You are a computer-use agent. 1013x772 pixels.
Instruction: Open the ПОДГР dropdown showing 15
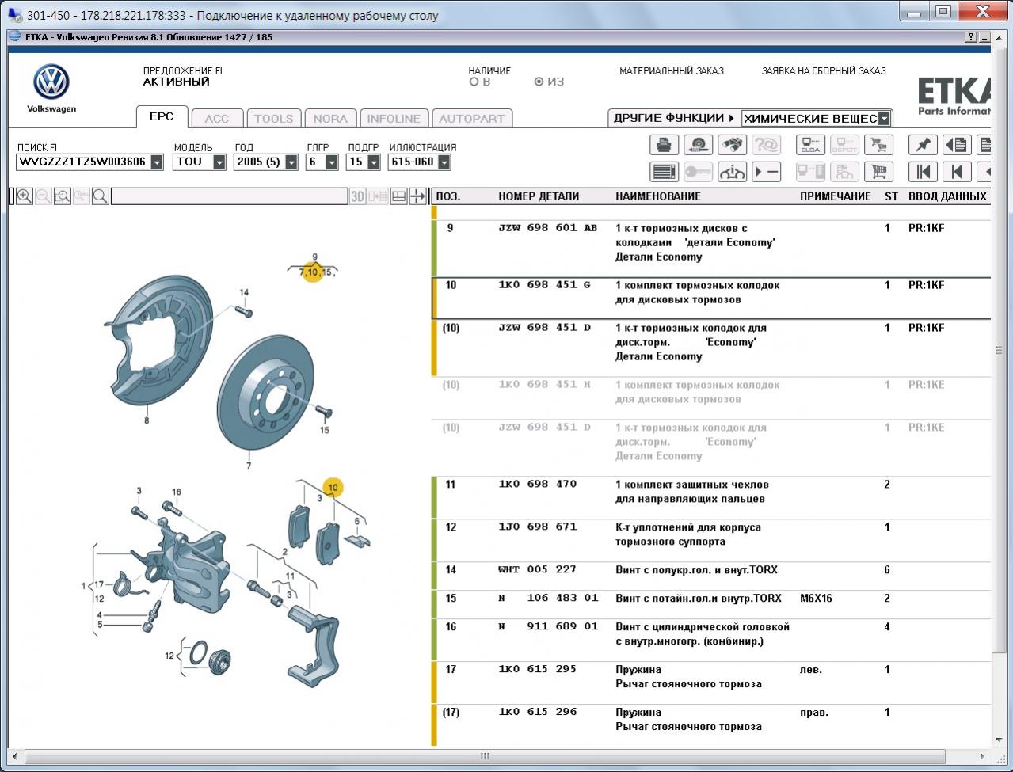[373, 162]
